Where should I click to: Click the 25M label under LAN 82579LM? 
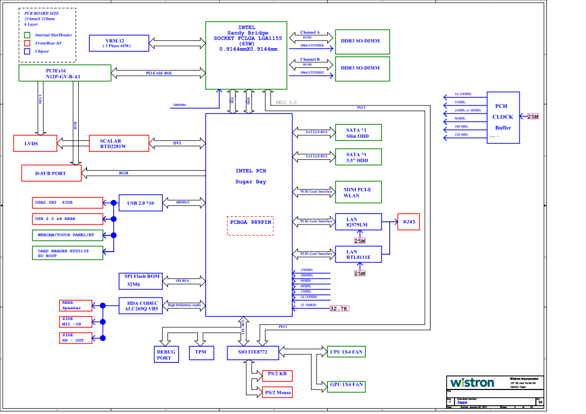[x=360, y=241]
